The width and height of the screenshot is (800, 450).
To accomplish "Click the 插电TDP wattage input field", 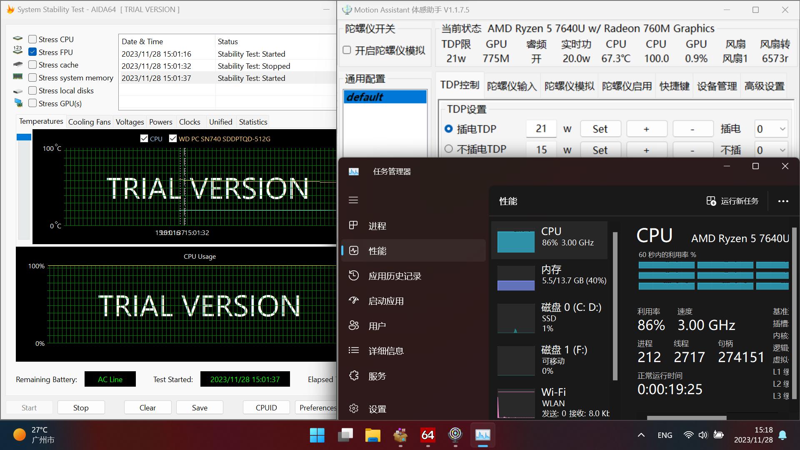I will [x=541, y=129].
